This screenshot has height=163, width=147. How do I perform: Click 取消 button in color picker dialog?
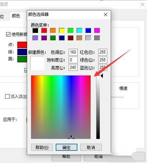[x=91, y=147]
